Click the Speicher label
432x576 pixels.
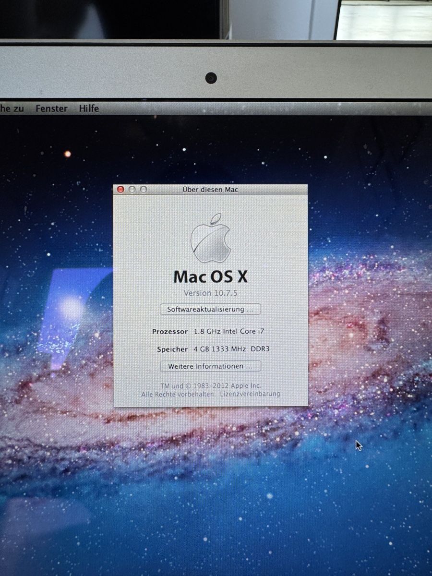(x=172, y=349)
